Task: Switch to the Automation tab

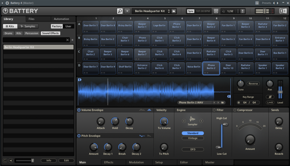Action: 61,19
